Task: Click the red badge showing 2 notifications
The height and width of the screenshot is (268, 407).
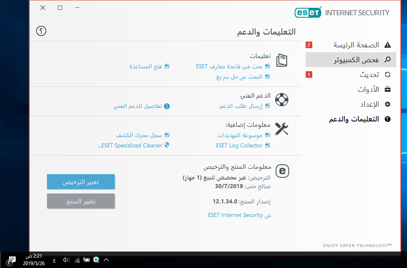Action: click(x=309, y=45)
